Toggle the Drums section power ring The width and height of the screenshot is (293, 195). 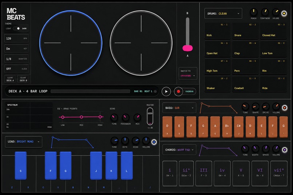284,13
